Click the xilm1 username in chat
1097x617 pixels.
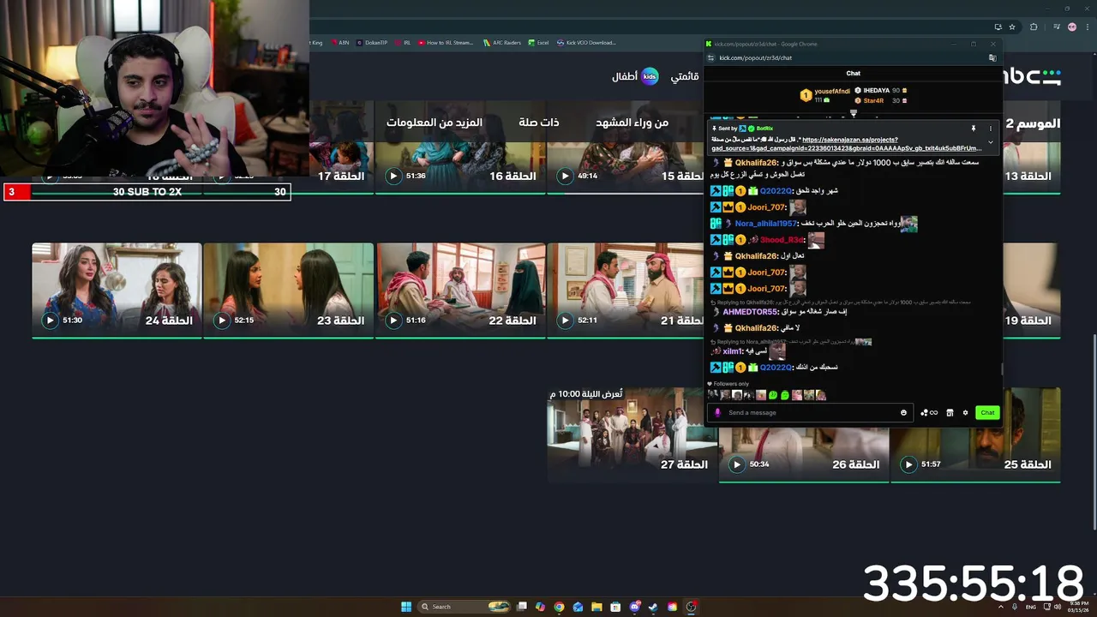coord(732,351)
